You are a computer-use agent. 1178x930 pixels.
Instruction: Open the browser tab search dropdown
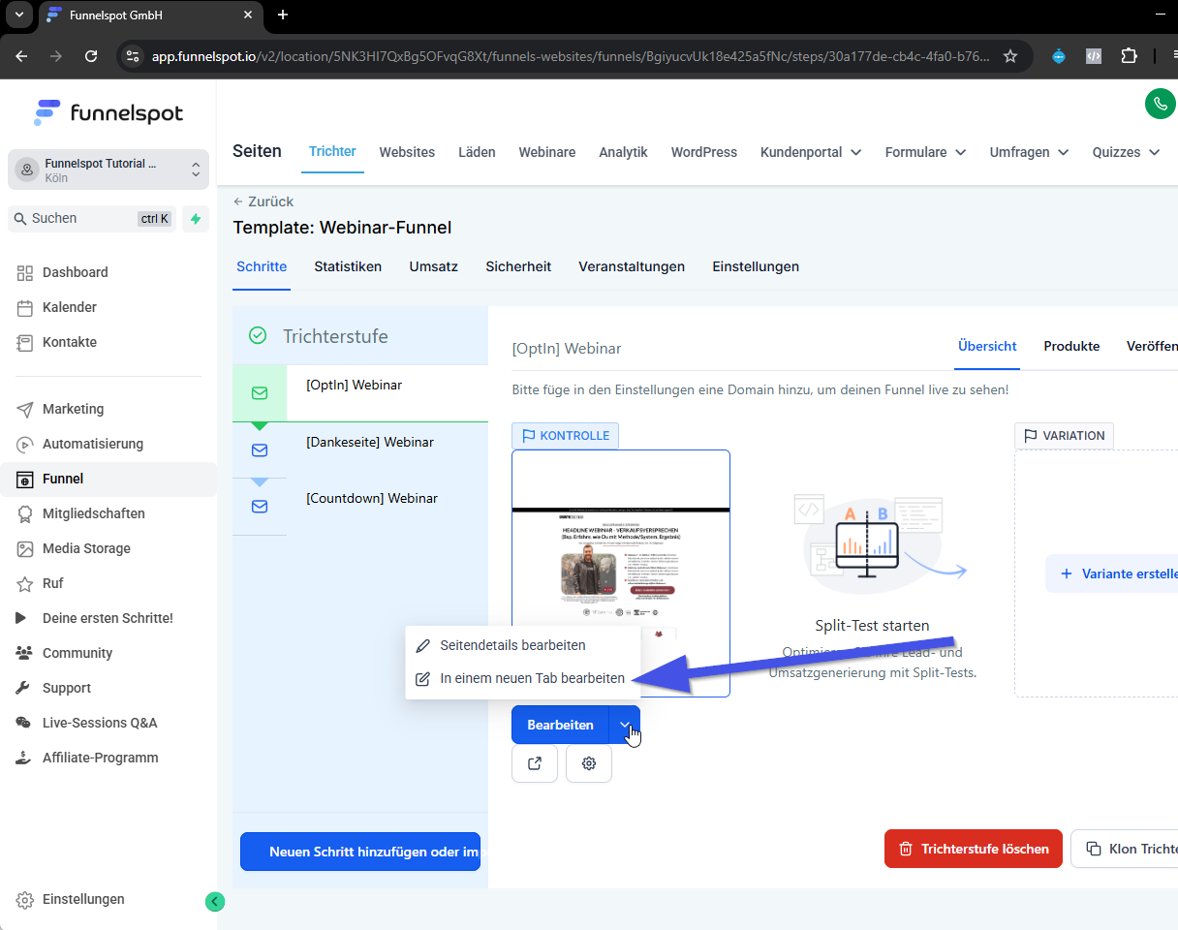[x=18, y=15]
